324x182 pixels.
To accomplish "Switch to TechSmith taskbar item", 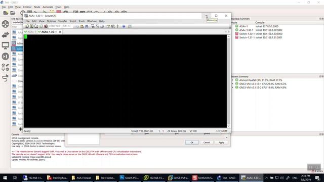I will [x=202, y=177].
